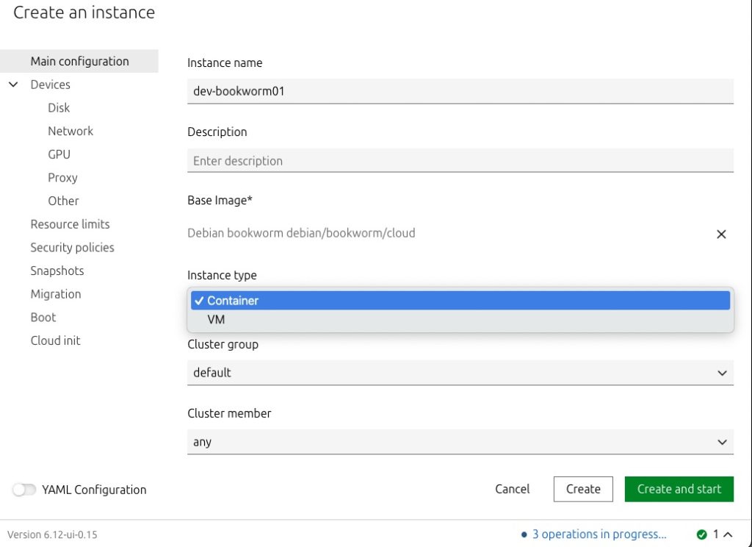Select the Devices sidebar item
The height and width of the screenshot is (547, 752).
tap(51, 85)
